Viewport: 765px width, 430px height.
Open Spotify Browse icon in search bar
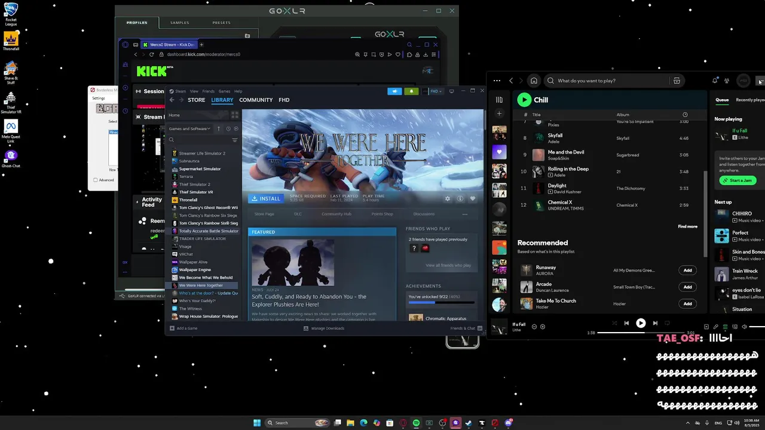(677, 81)
